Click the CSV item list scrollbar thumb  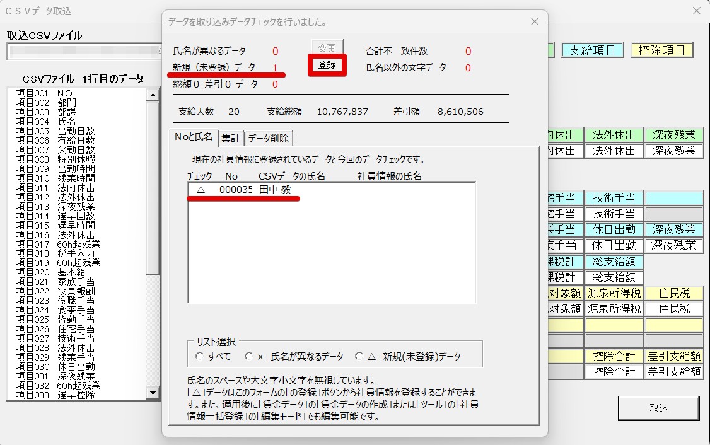(x=153, y=188)
